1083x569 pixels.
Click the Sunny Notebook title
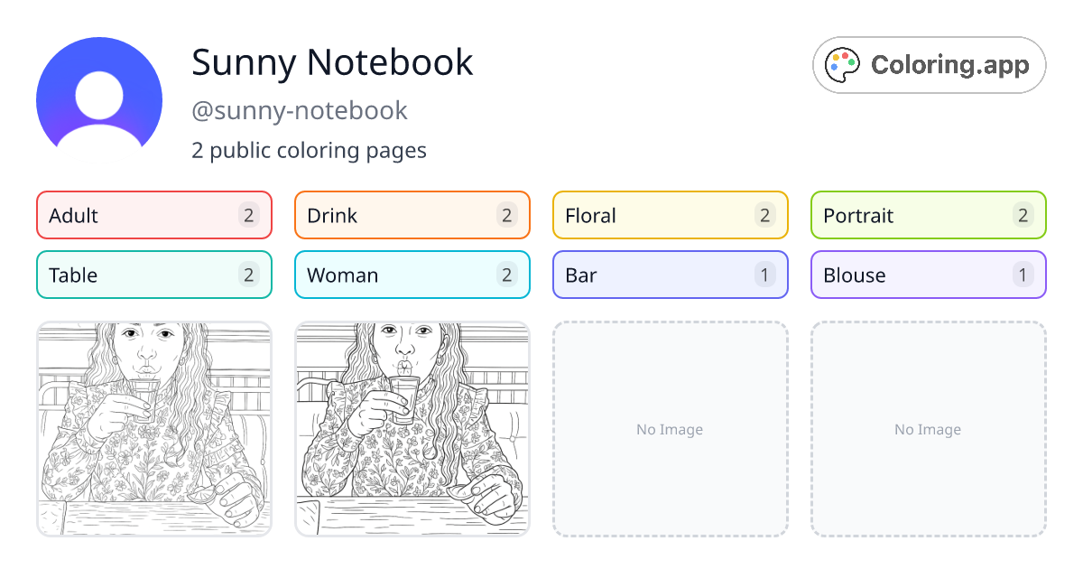332,62
